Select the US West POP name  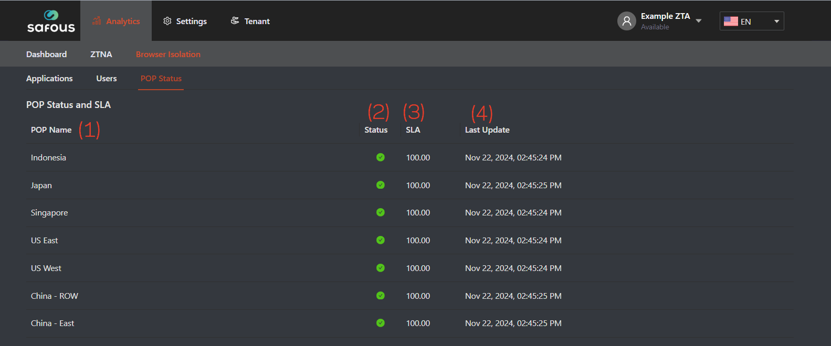pyautogui.click(x=46, y=268)
